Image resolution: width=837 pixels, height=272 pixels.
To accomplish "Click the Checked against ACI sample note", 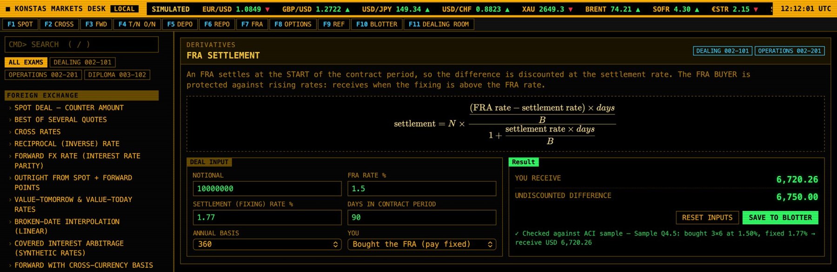I will click(665, 238).
